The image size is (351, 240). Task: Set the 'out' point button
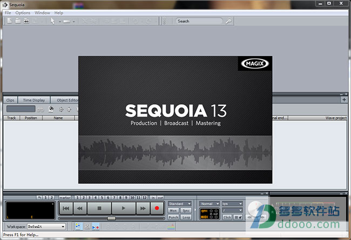pyautogui.click(x=160, y=197)
